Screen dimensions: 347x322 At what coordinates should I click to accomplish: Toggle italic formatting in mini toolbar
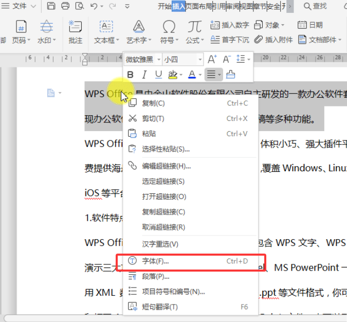(144, 75)
